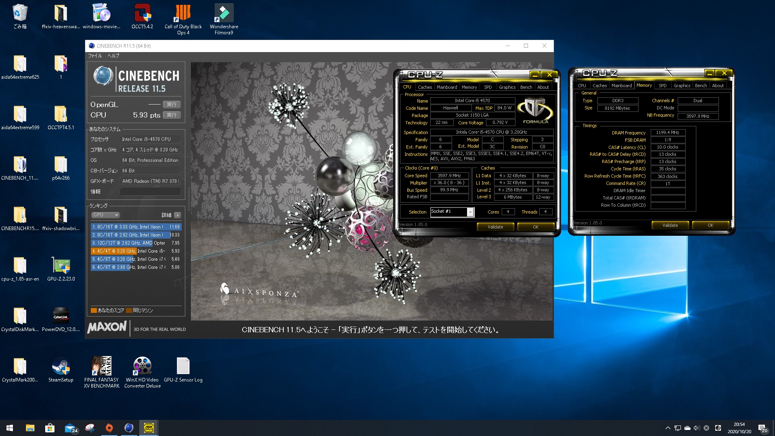This screenshot has width=775, height=436.
Task: Switch to Mainboard tab in left CPU-Z
Action: pos(447,87)
